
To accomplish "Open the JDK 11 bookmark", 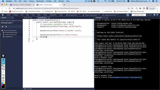I will tap(72, 11).
